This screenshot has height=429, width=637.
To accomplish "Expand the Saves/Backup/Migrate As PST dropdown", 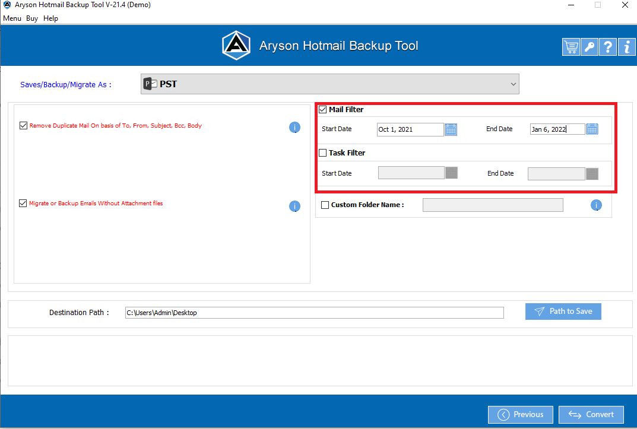I will coord(330,84).
